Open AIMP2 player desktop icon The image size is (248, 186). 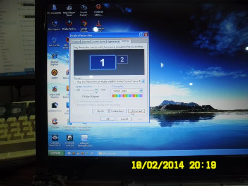(x=55, y=74)
